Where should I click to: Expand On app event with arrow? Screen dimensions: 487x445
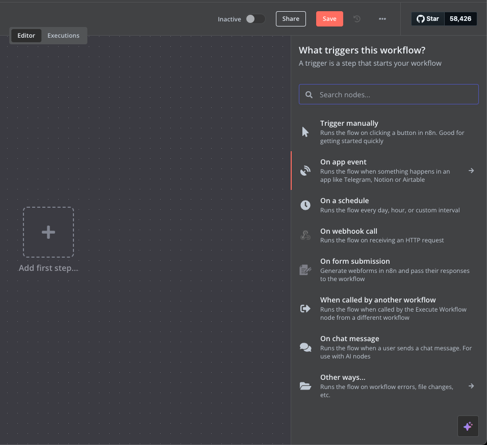471,171
